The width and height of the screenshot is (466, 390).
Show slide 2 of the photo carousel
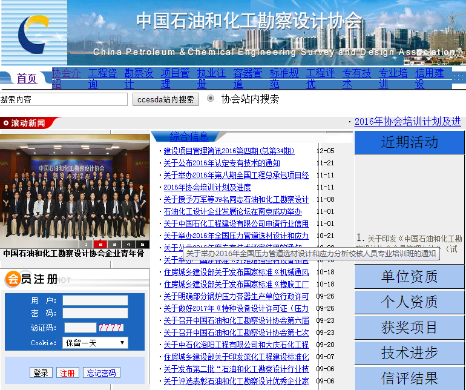point(100,244)
